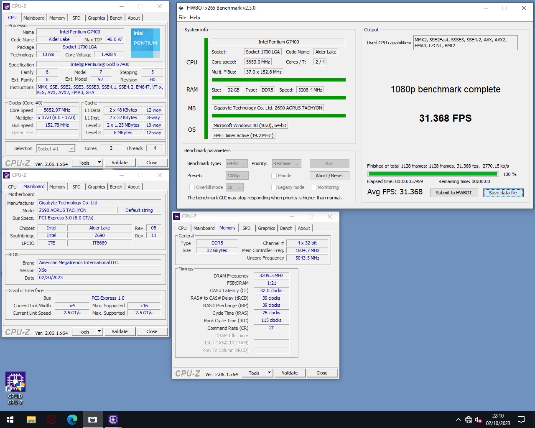Click Close in the Memory window
The image size is (535, 428).
322,373
